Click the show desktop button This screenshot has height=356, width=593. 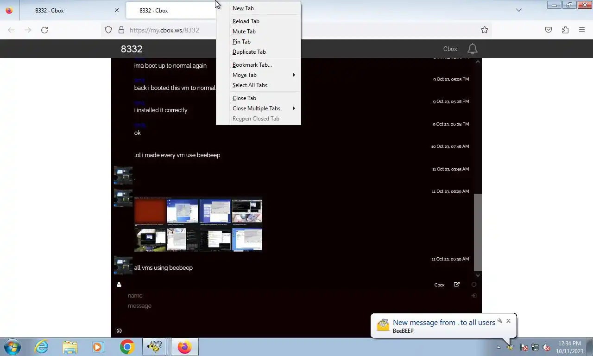coord(589,347)
